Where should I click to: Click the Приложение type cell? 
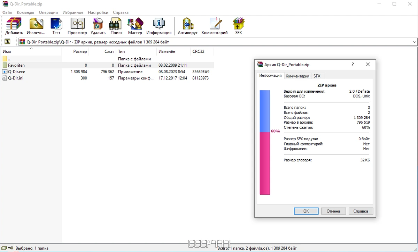point(130,72)
